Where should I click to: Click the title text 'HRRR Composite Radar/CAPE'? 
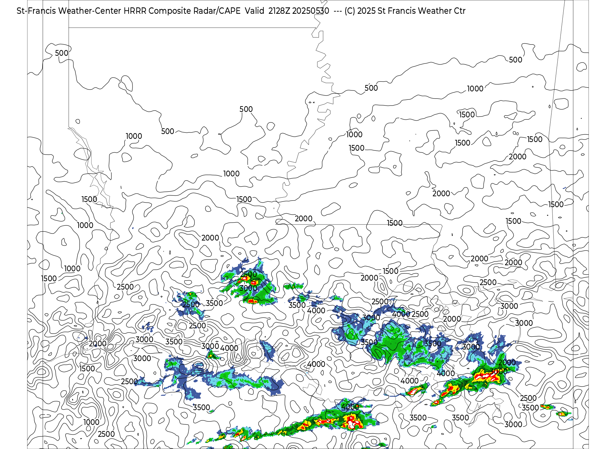coord(182,11)
